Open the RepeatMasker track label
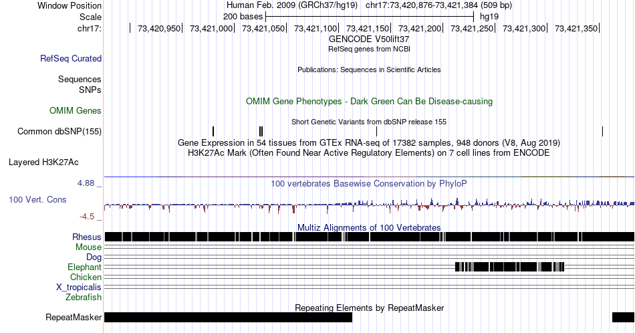635x333 pixels. pos(74,317)
